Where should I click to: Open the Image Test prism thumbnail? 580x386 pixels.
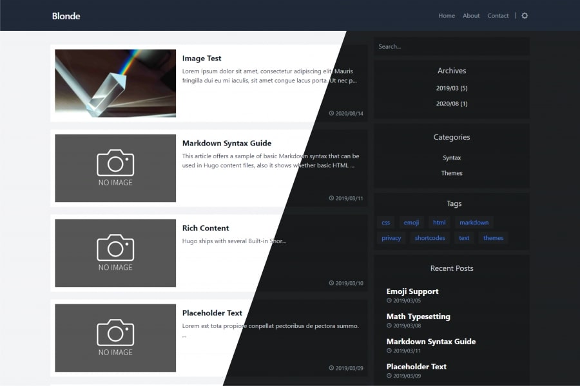[x=115, y=83]
